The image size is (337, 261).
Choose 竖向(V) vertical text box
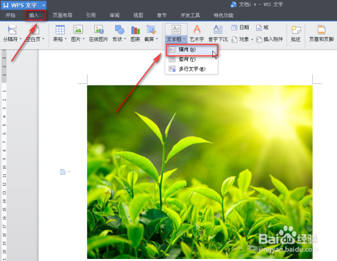coord(192,59)
